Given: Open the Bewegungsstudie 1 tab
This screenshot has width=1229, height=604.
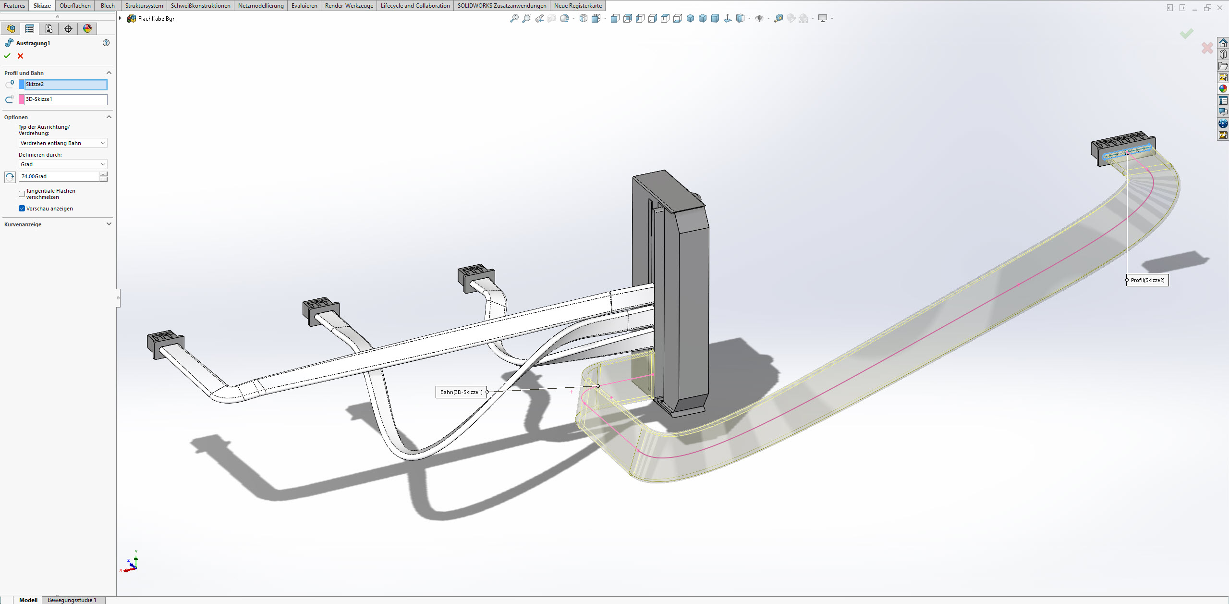Looking at the screenshot, I should [x=72, y=600].
